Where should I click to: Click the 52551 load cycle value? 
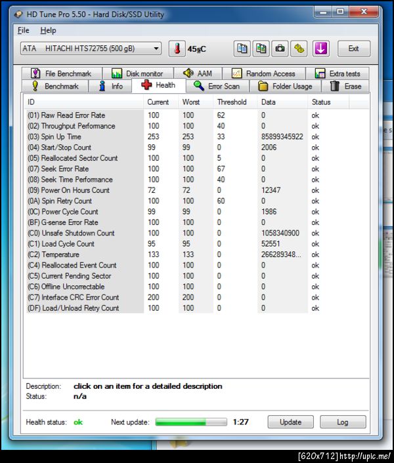[271, 244]
